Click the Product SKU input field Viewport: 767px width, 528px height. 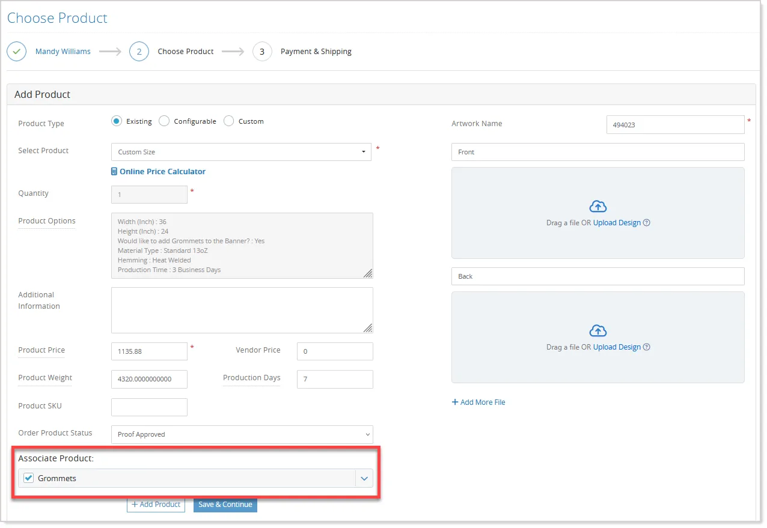[x=149, y=407]
